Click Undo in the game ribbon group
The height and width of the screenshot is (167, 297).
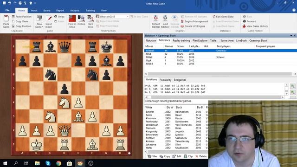59,17
